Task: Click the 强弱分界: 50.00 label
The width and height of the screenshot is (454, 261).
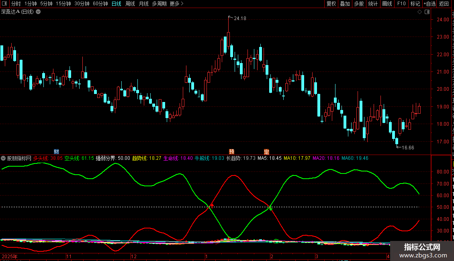Action: (x=113, y=158)
